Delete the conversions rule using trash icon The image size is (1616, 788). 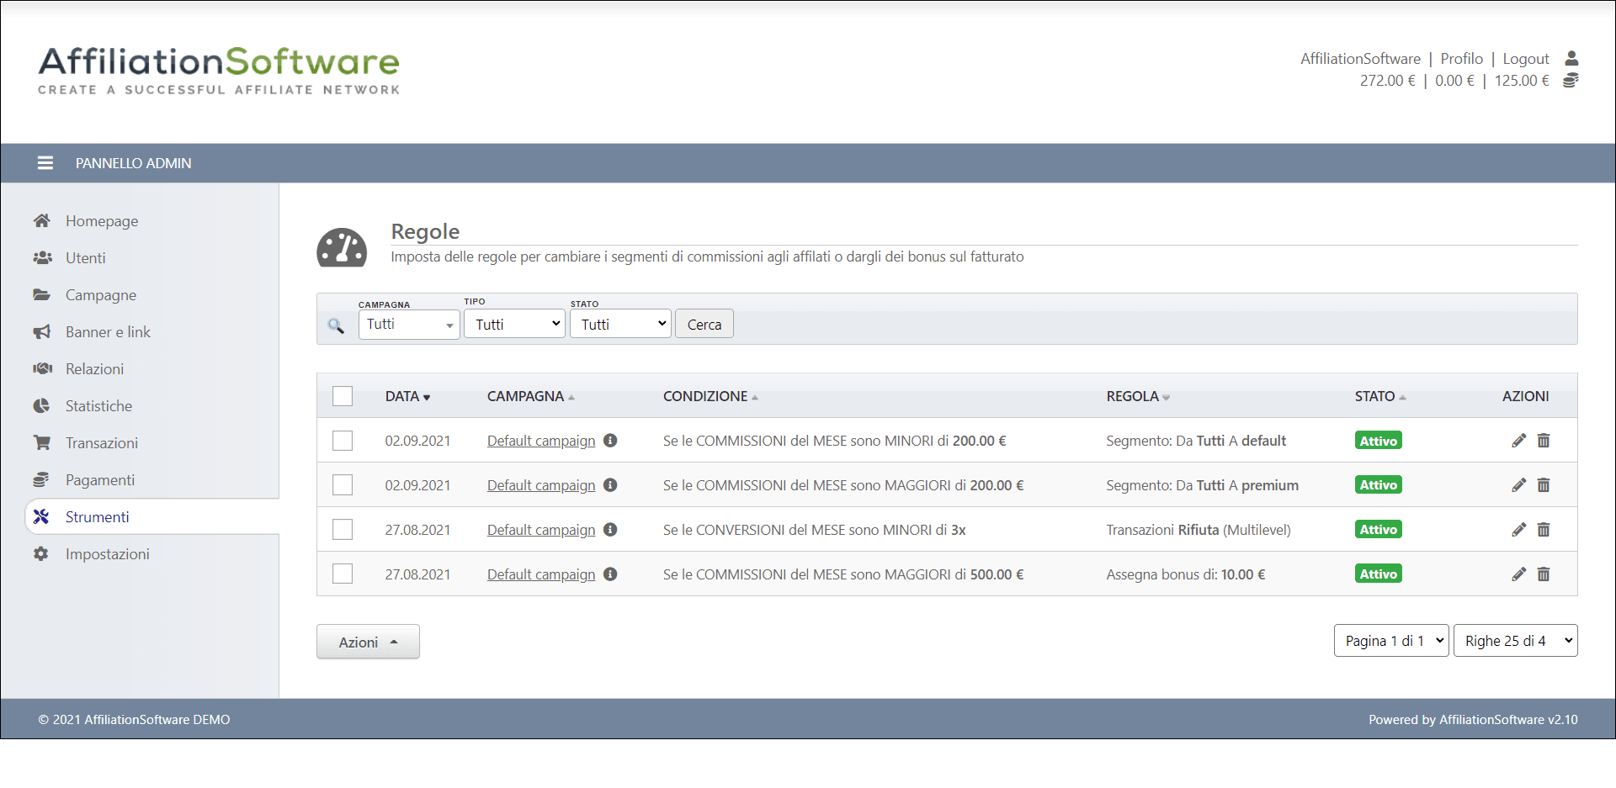pos(1544,530)
